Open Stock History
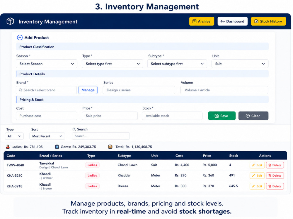Viewport: 293px width, 219px height. click(x=268, y=21)
